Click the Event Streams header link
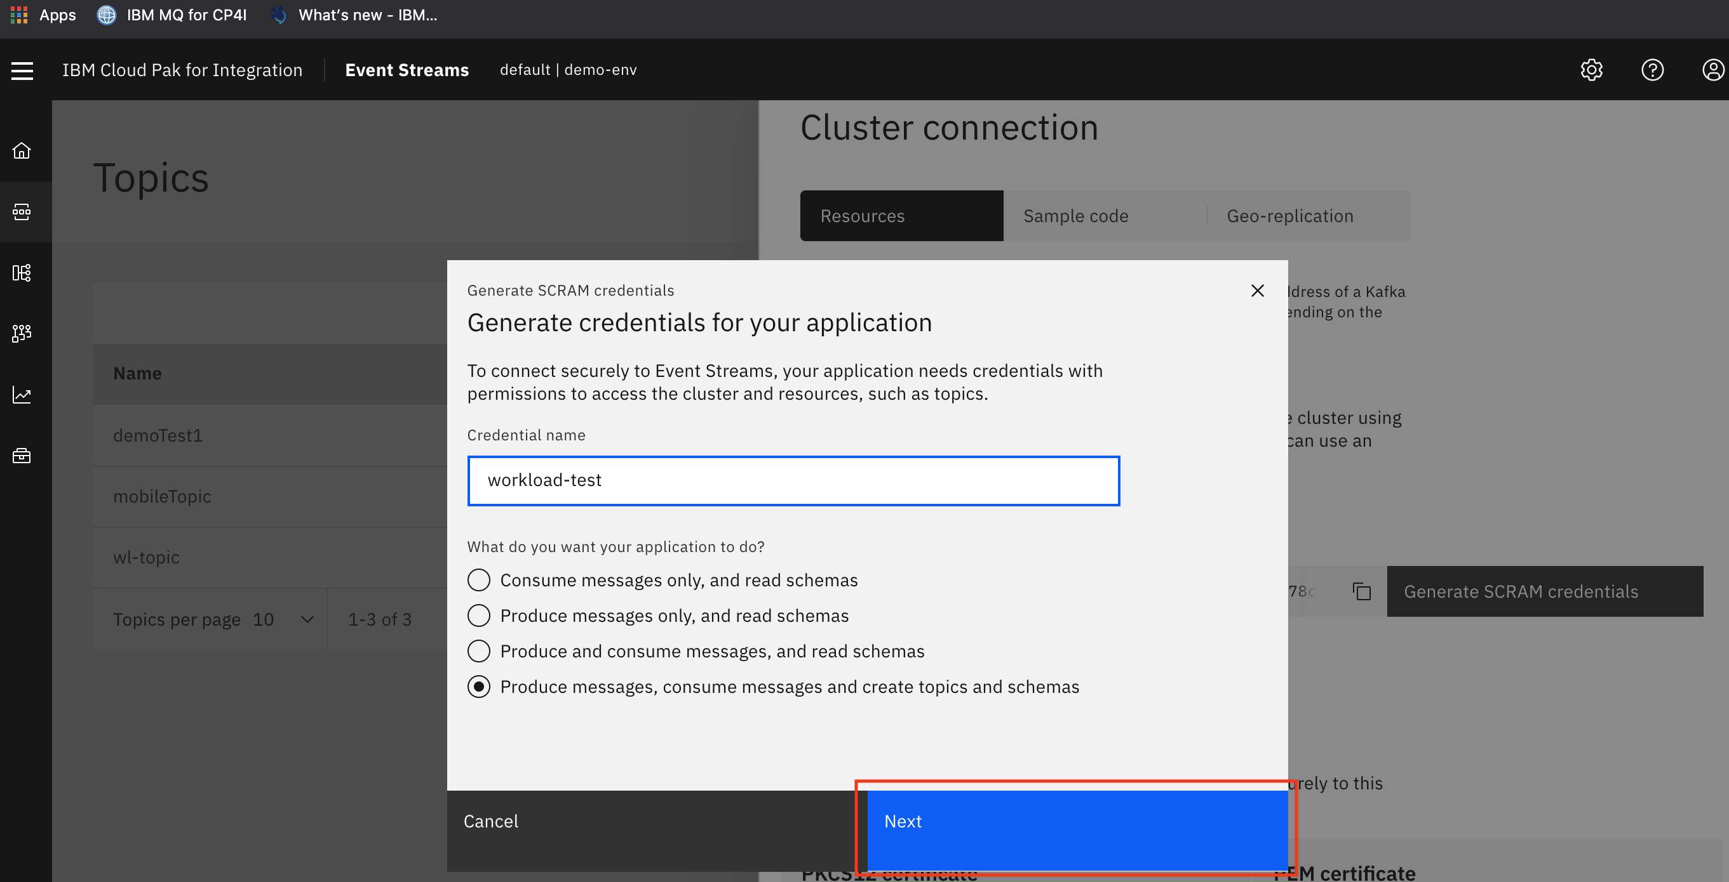1729x882 pixels. click(x=407, y=70)
